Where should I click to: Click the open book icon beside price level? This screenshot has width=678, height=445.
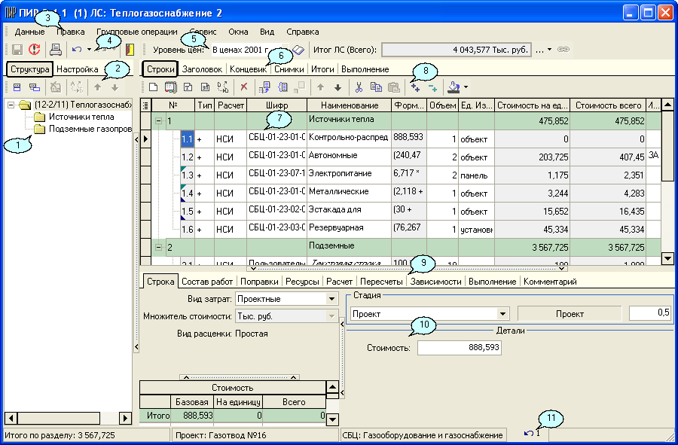[298, 50]
